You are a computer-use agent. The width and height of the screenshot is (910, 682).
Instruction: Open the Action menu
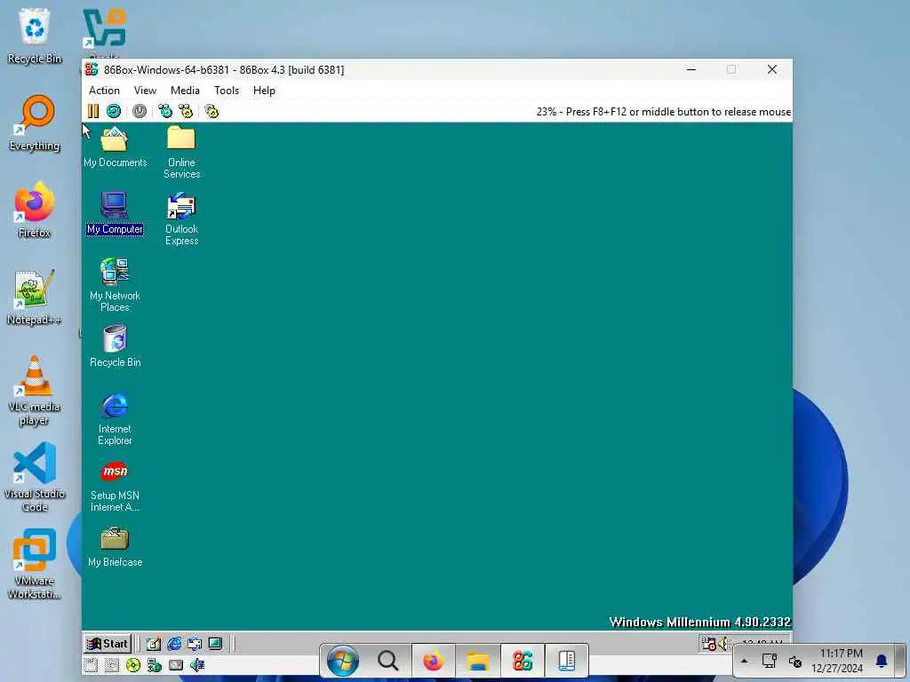pyautogui.click(x=104, y=91)
